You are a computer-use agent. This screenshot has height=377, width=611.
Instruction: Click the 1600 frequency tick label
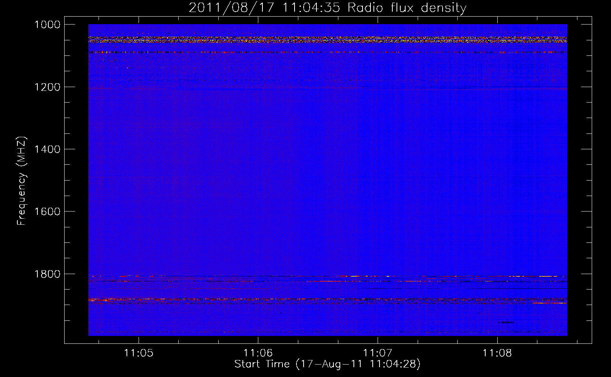pos(48,211)
